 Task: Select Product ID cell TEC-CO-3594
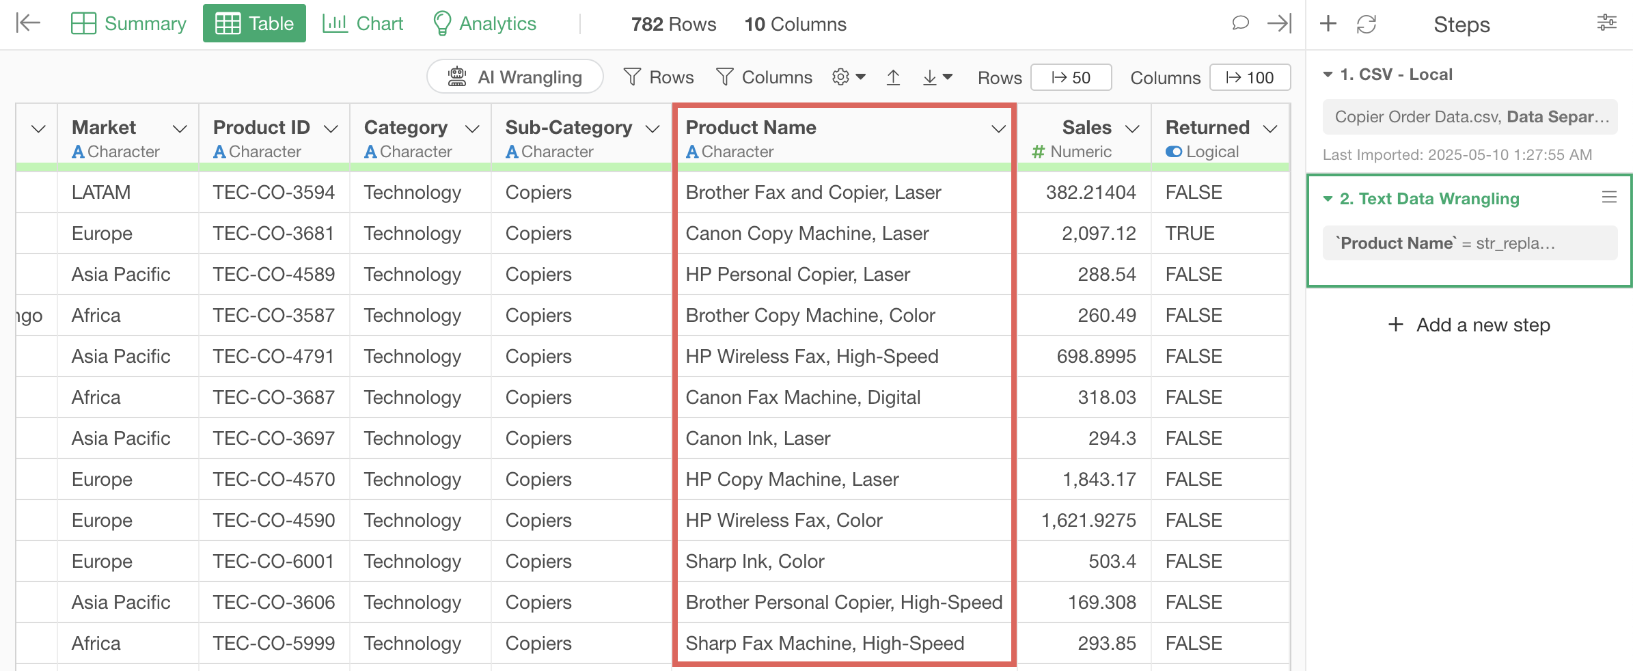pos(274,193)
